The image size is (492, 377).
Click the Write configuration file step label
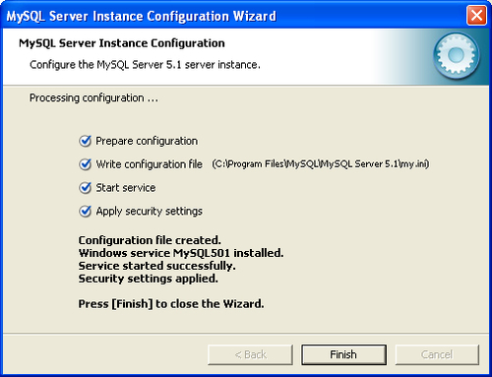[149, 164]
